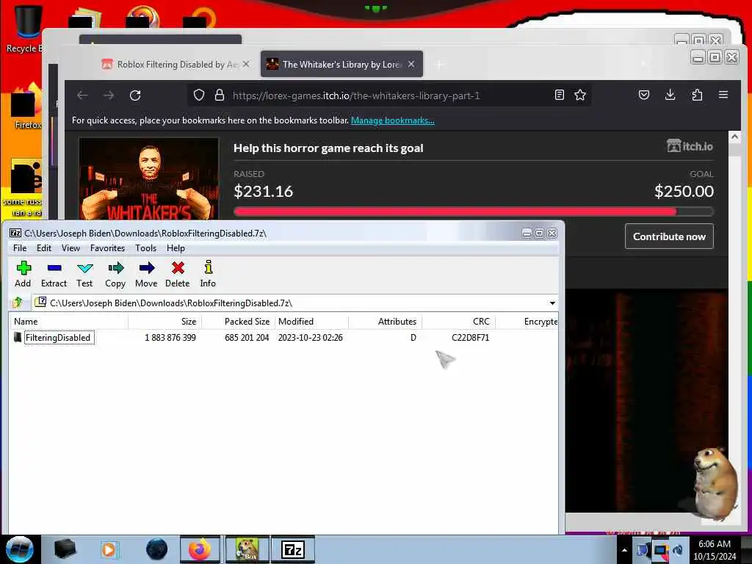Reload the page in Firefox

[x=135, y=95]
